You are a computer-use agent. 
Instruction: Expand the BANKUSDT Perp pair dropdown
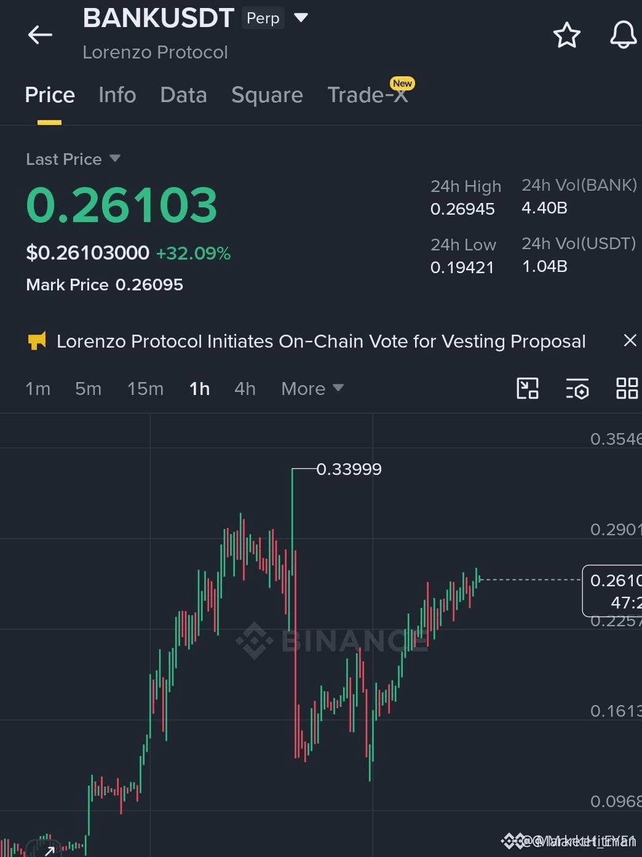(x=301, y=18)
